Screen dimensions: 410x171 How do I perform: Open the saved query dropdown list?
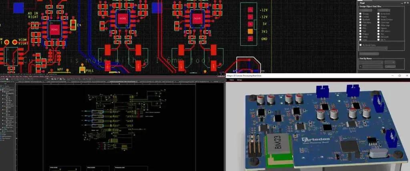click(373, 48)
